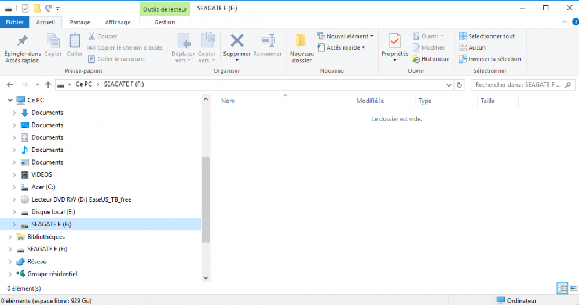Viewport: 579px width, 305px height.
Task: Click the Épingler dans Accès rapide pin icon
Action: click(22, 41)
